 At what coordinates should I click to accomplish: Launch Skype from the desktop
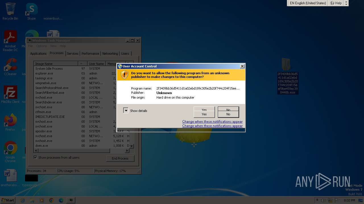31,11
